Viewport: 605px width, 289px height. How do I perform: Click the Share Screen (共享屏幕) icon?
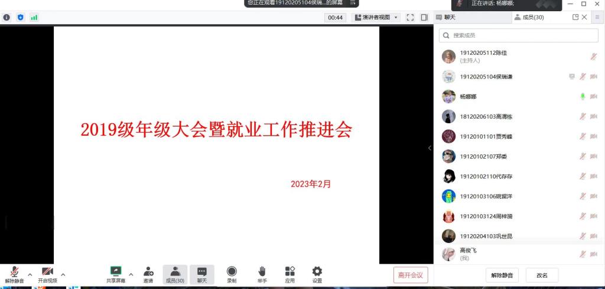click(116, 272)
